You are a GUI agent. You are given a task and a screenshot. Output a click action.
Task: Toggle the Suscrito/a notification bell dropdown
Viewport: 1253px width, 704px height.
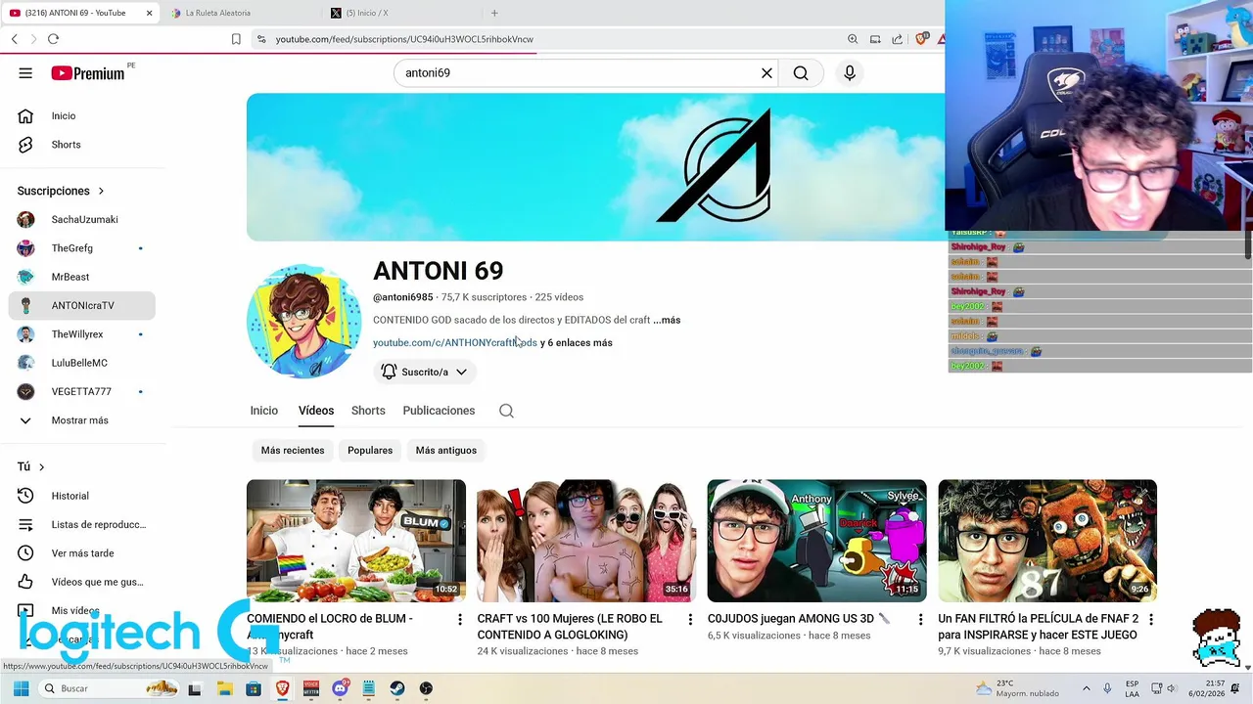[425, 372]
